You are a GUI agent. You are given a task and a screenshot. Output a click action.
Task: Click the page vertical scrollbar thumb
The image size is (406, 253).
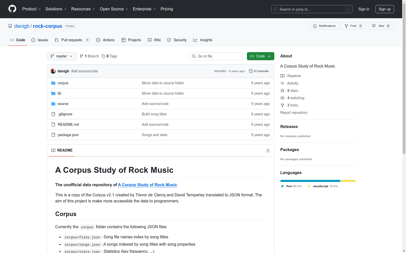tap(404, 78)
